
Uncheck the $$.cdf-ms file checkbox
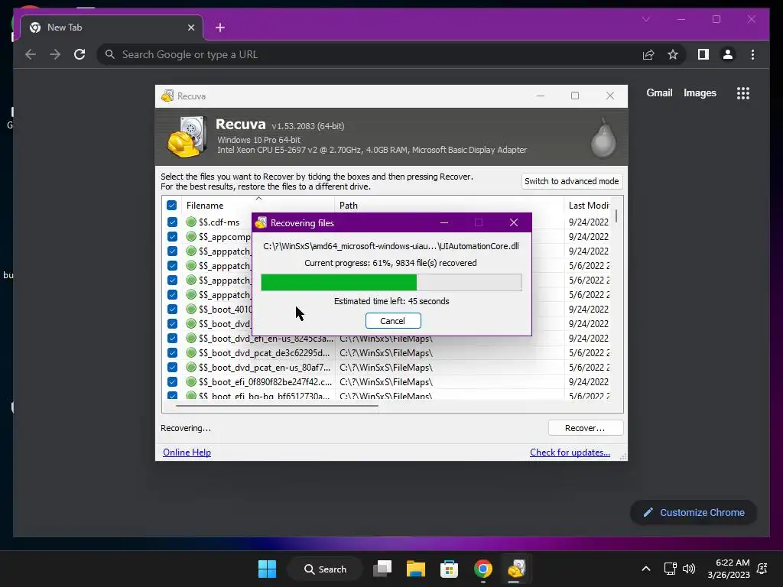pos(172,222)
